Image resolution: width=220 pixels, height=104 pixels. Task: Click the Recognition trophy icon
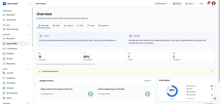pos(4,64)
